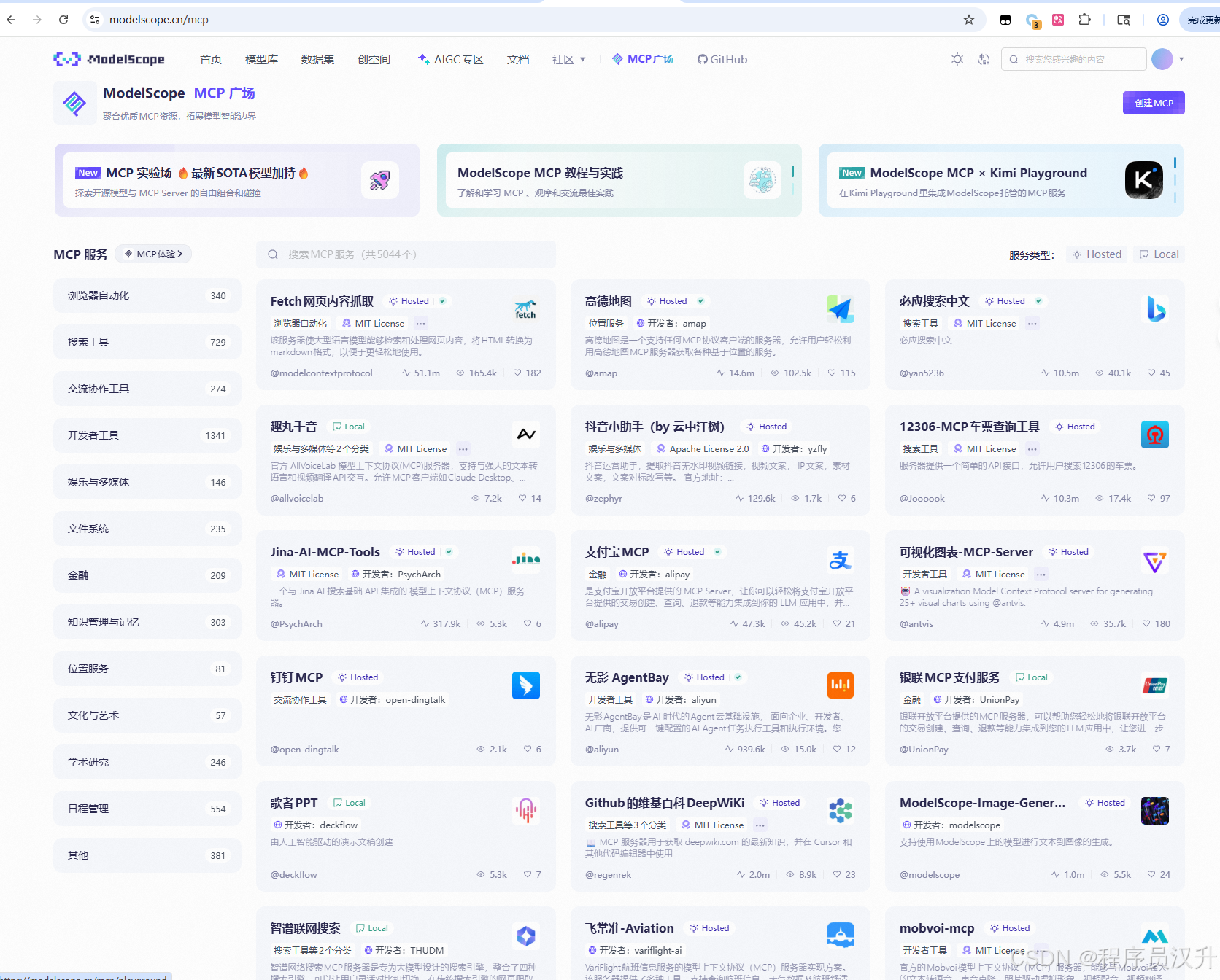
Task: Click the DeepWiki logo icon
Action: 841,811
